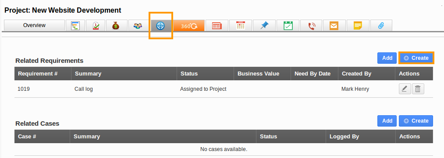This screenshot has width=444, height=158.
Task: Click Add button for Related Cases
Action: click(x=387, y=121)
